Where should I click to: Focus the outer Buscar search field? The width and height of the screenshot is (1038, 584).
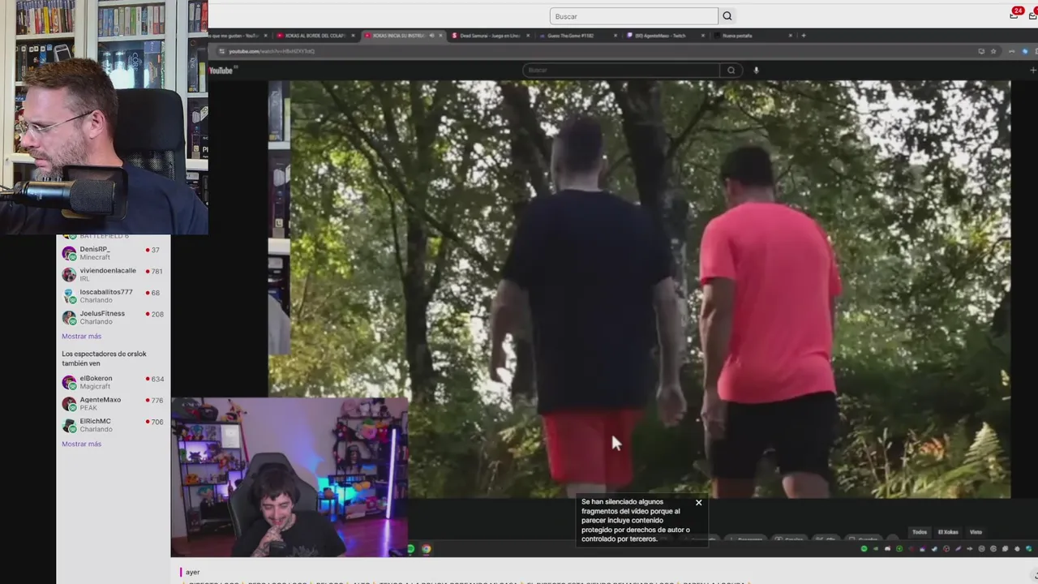point(633,16)
